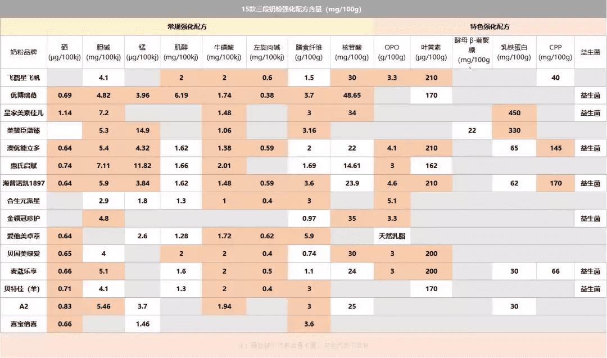Select the 5.46 胆碱 value in A2 row
This screenshot has width=607, height=358.
pyautogui.click(x=103, y=306)
